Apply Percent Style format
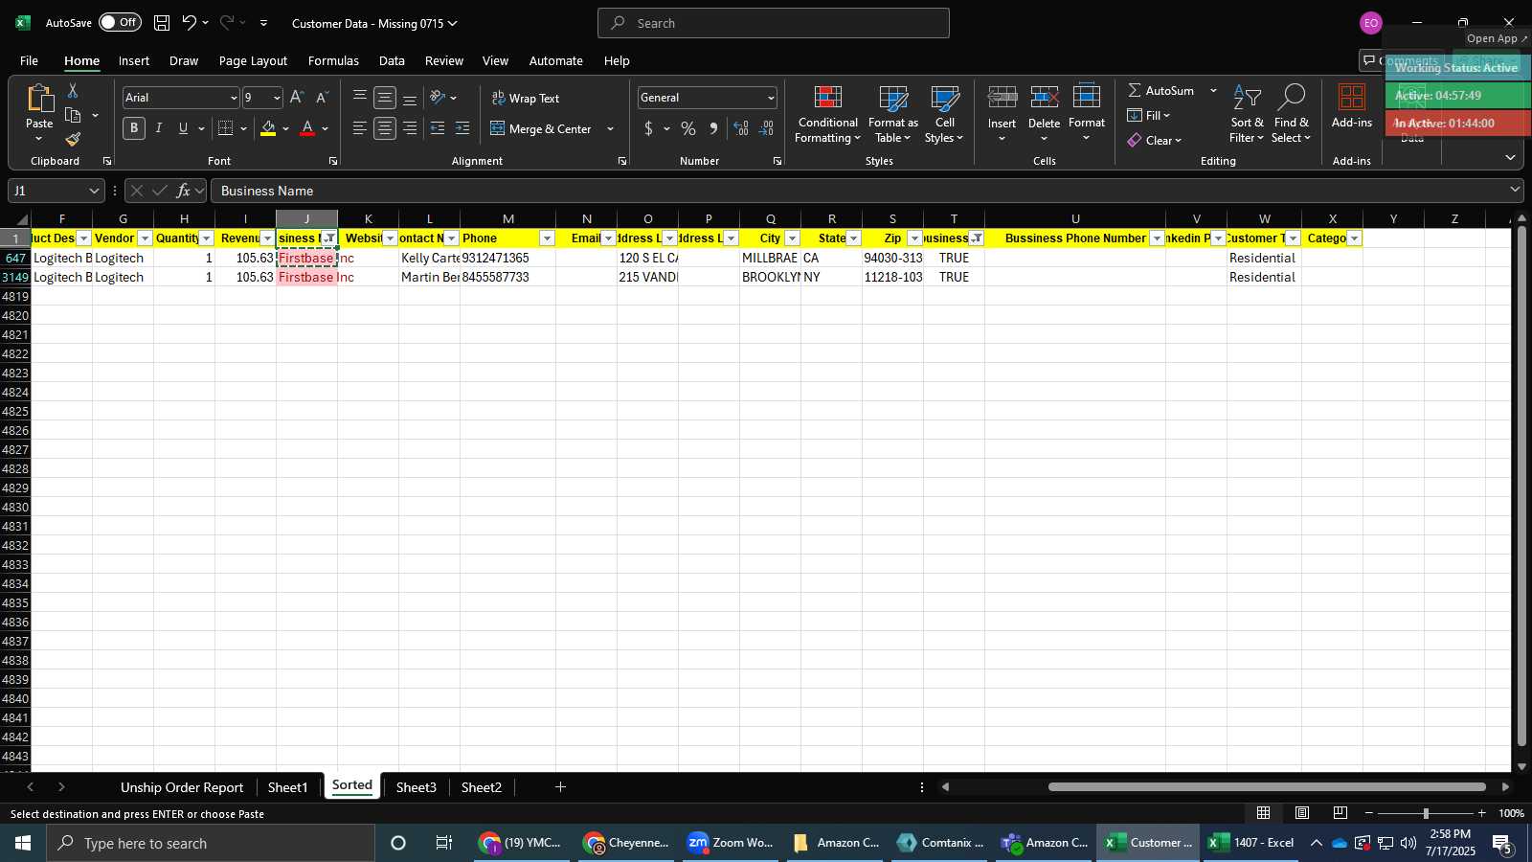Viewport: 1532px width, 862px height. click(x=688, y=128)
